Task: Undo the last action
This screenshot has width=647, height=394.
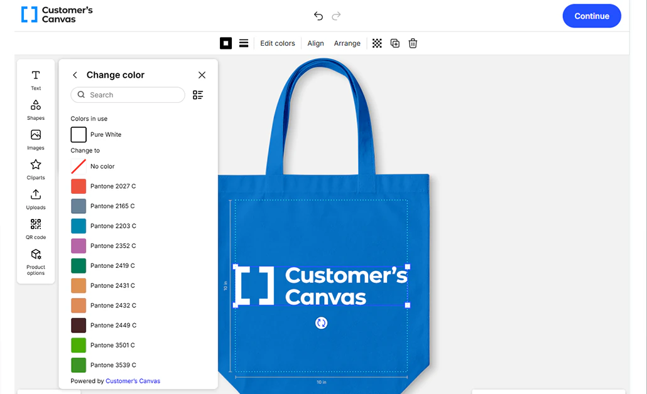Action: point(318,16)
